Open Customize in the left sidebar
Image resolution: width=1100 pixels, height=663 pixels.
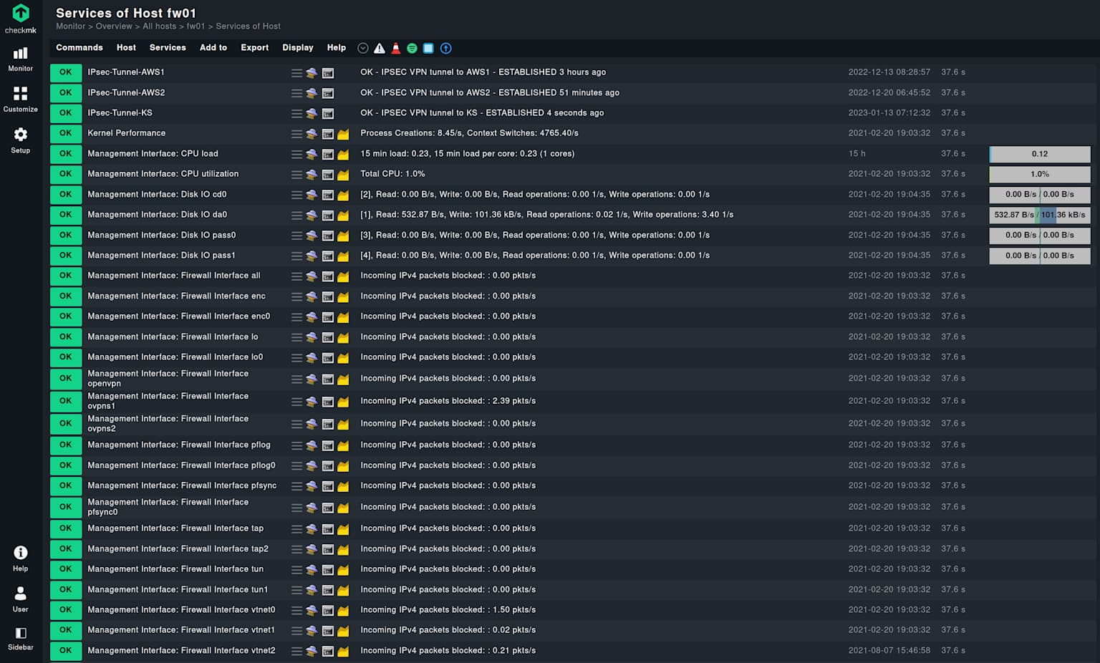pyautogui.click(x=20, y=98)
